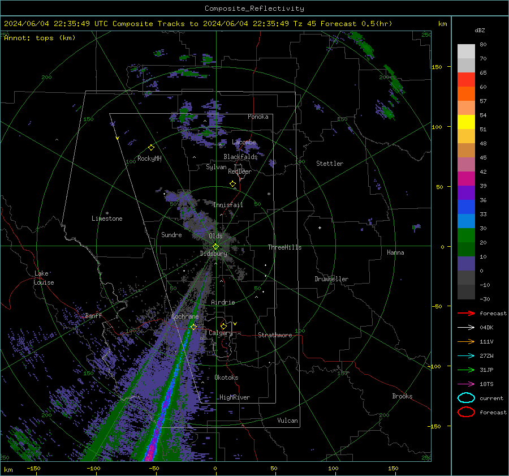Image resolution: width=509 pixels, height=476 pixels.
Task: Click the '-30' dBZ scale value
Action: (x=485, y=299)
